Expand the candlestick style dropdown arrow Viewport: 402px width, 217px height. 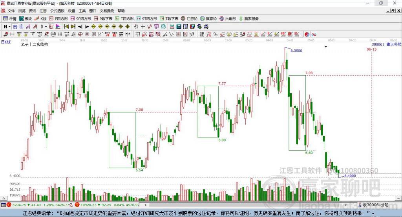[46, 27]
